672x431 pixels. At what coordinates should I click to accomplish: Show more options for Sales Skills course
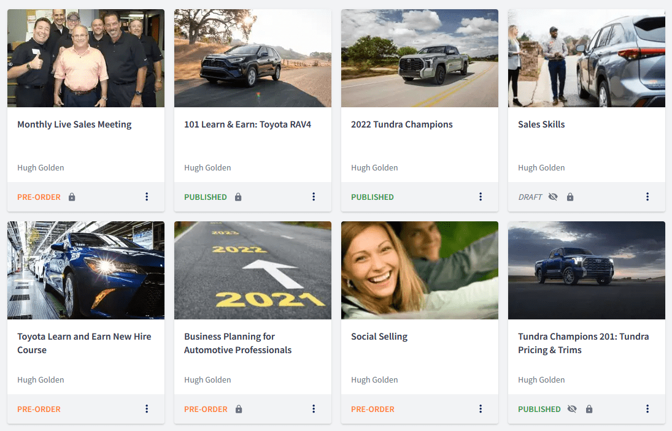point(647,197)
